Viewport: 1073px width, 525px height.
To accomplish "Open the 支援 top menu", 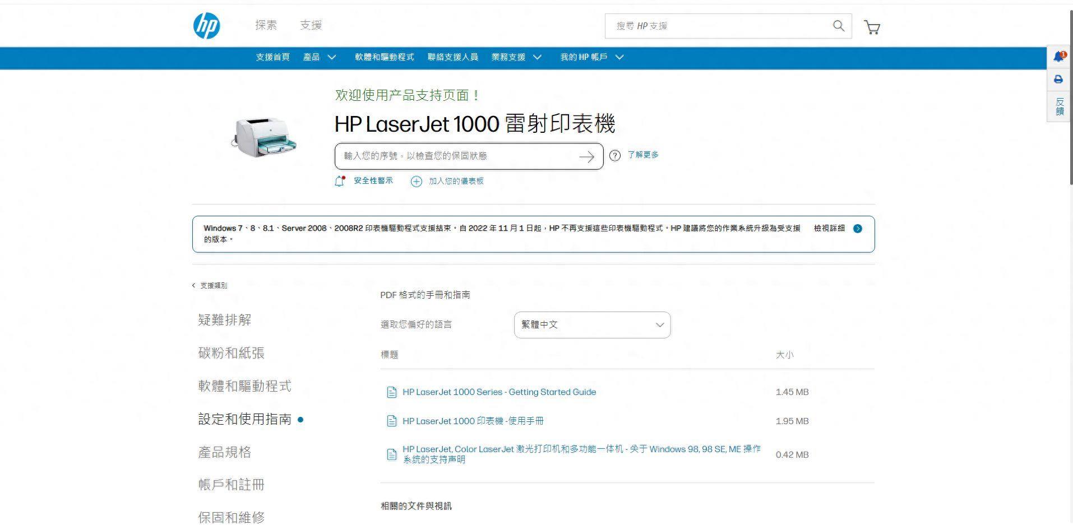I will 311,25.
